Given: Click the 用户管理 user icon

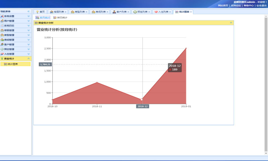Looking at the screenshot, I should click(2, 21).
